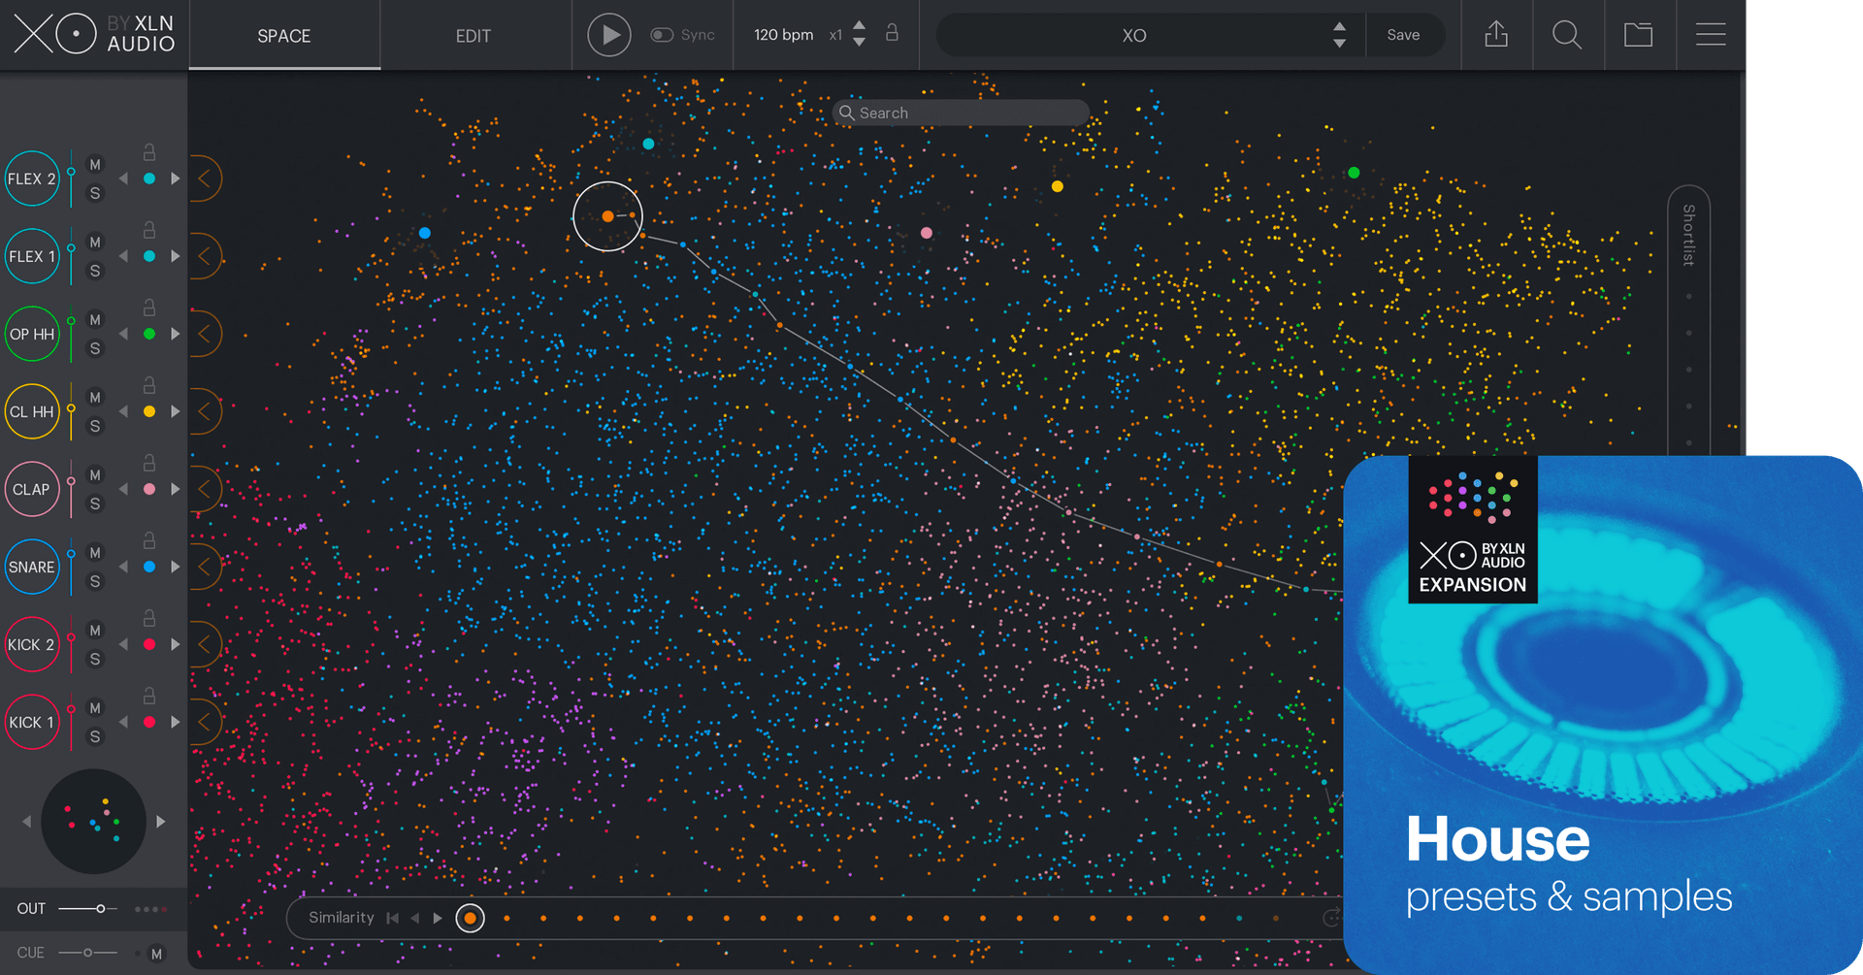Click the kit overview thumbnail circle

pyautogui.click(x=93, y=822)
